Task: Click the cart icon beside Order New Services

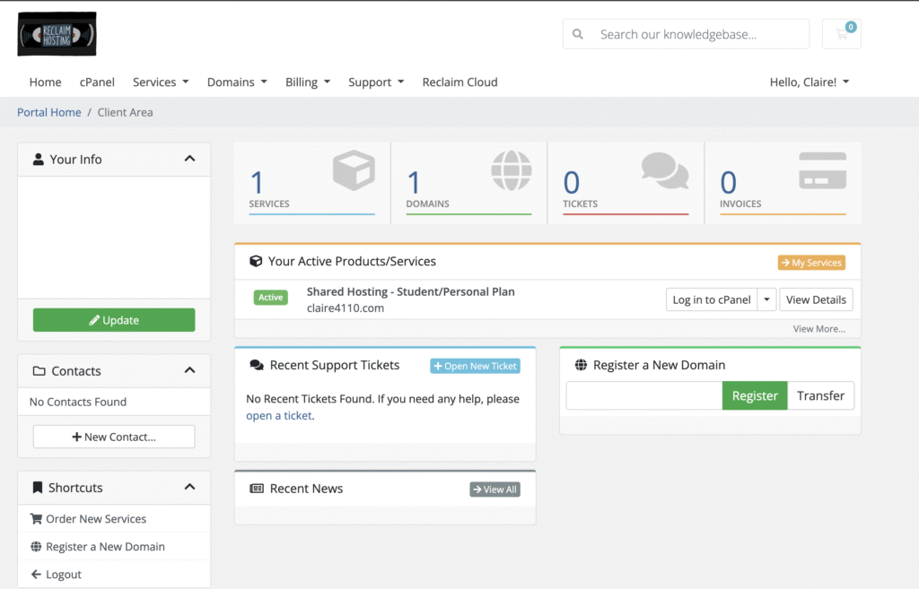Action: pos(36,519)
